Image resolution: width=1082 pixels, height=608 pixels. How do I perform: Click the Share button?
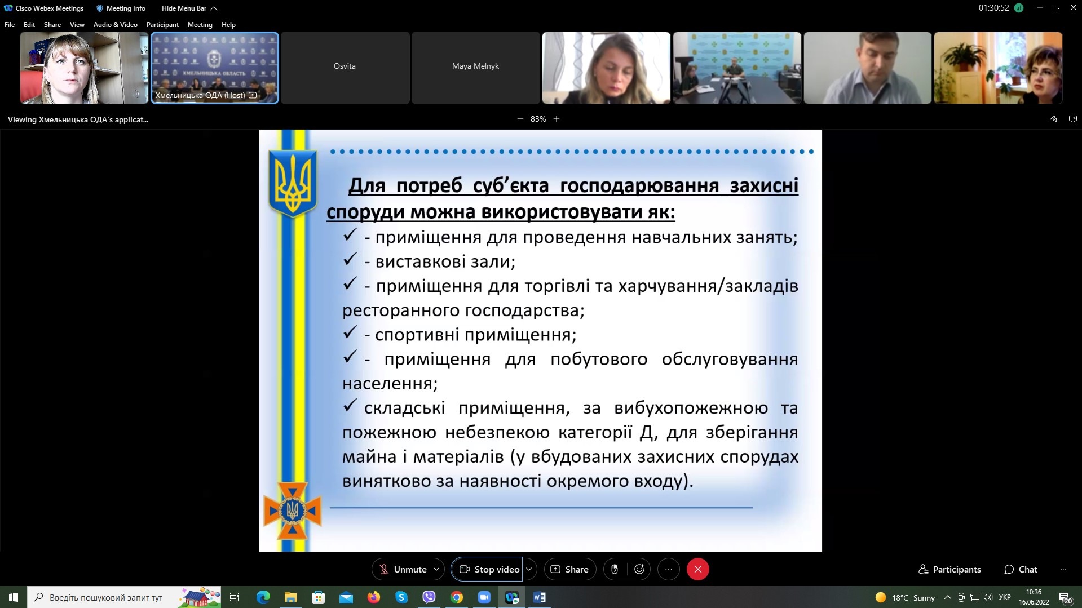tap(569, 569)
